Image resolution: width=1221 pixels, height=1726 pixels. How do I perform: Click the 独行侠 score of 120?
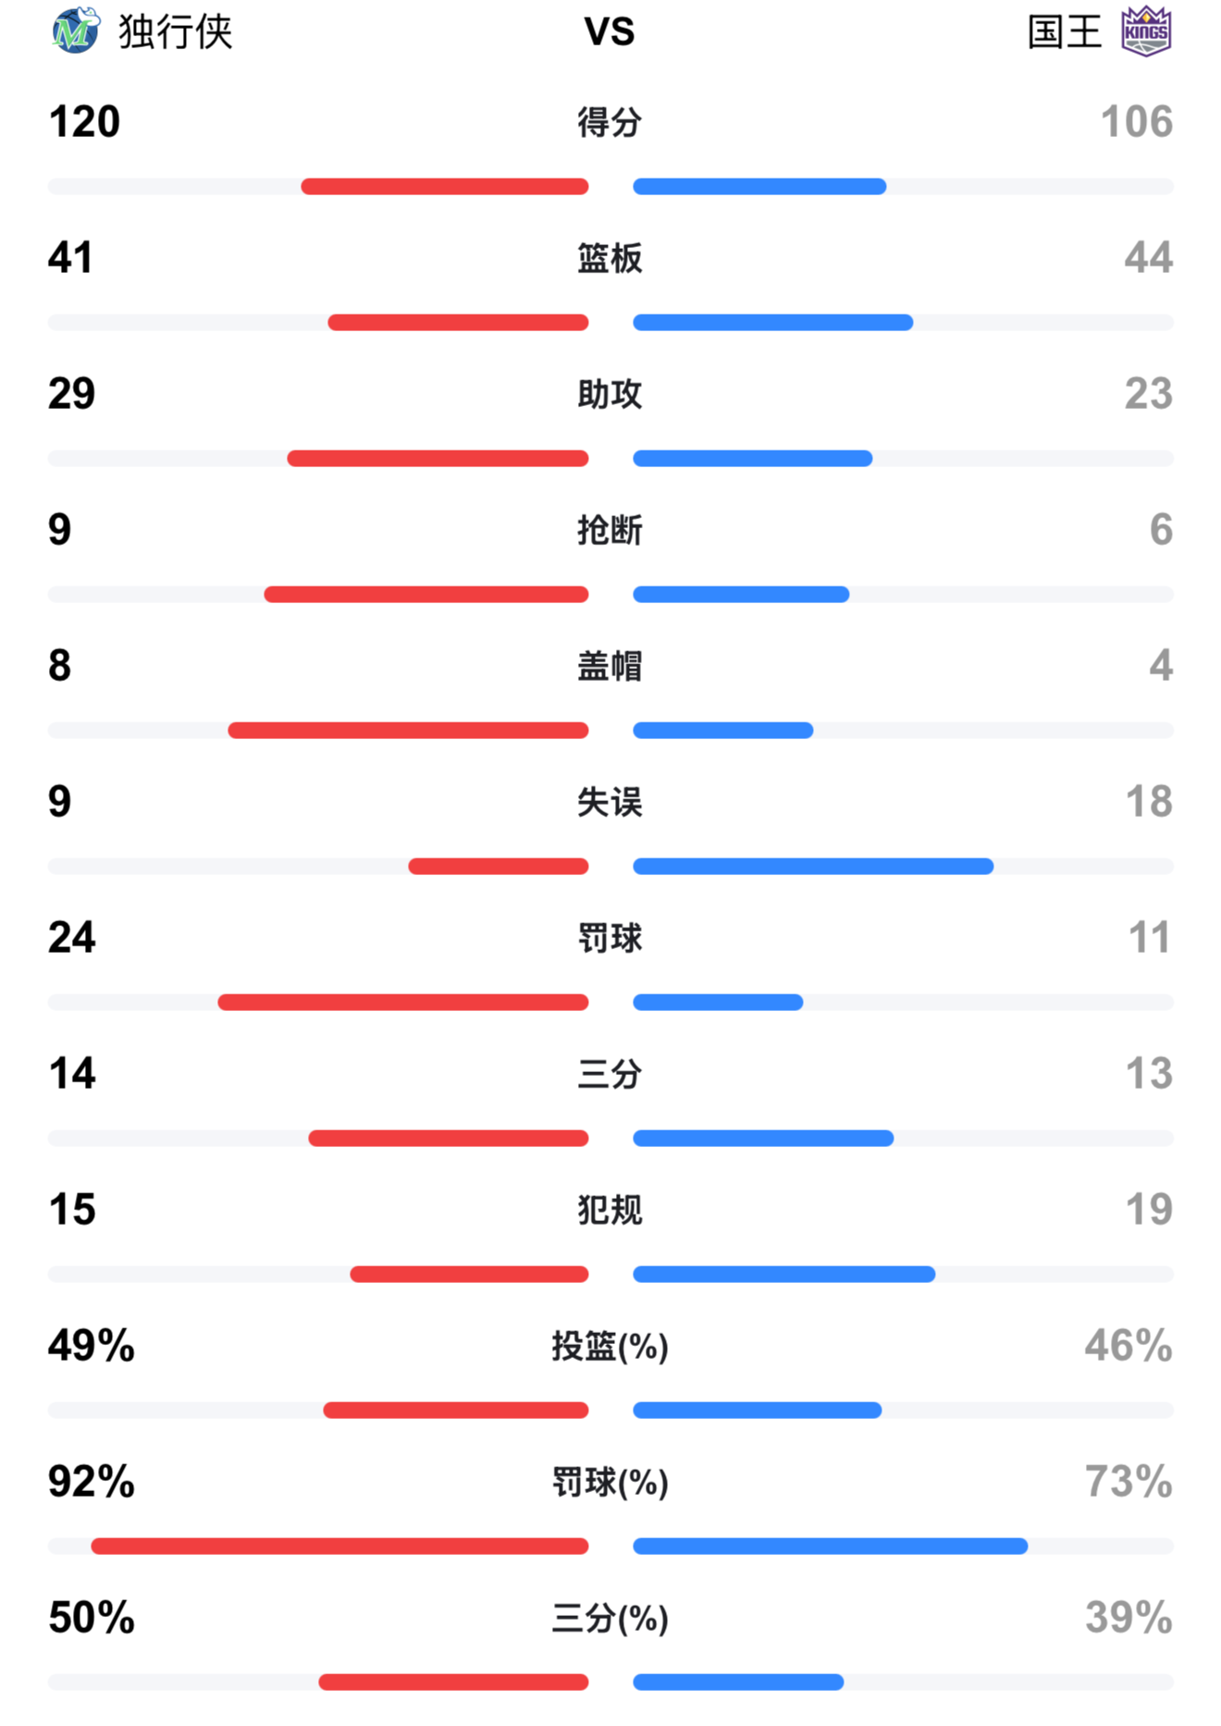click(x=84, y=122)
